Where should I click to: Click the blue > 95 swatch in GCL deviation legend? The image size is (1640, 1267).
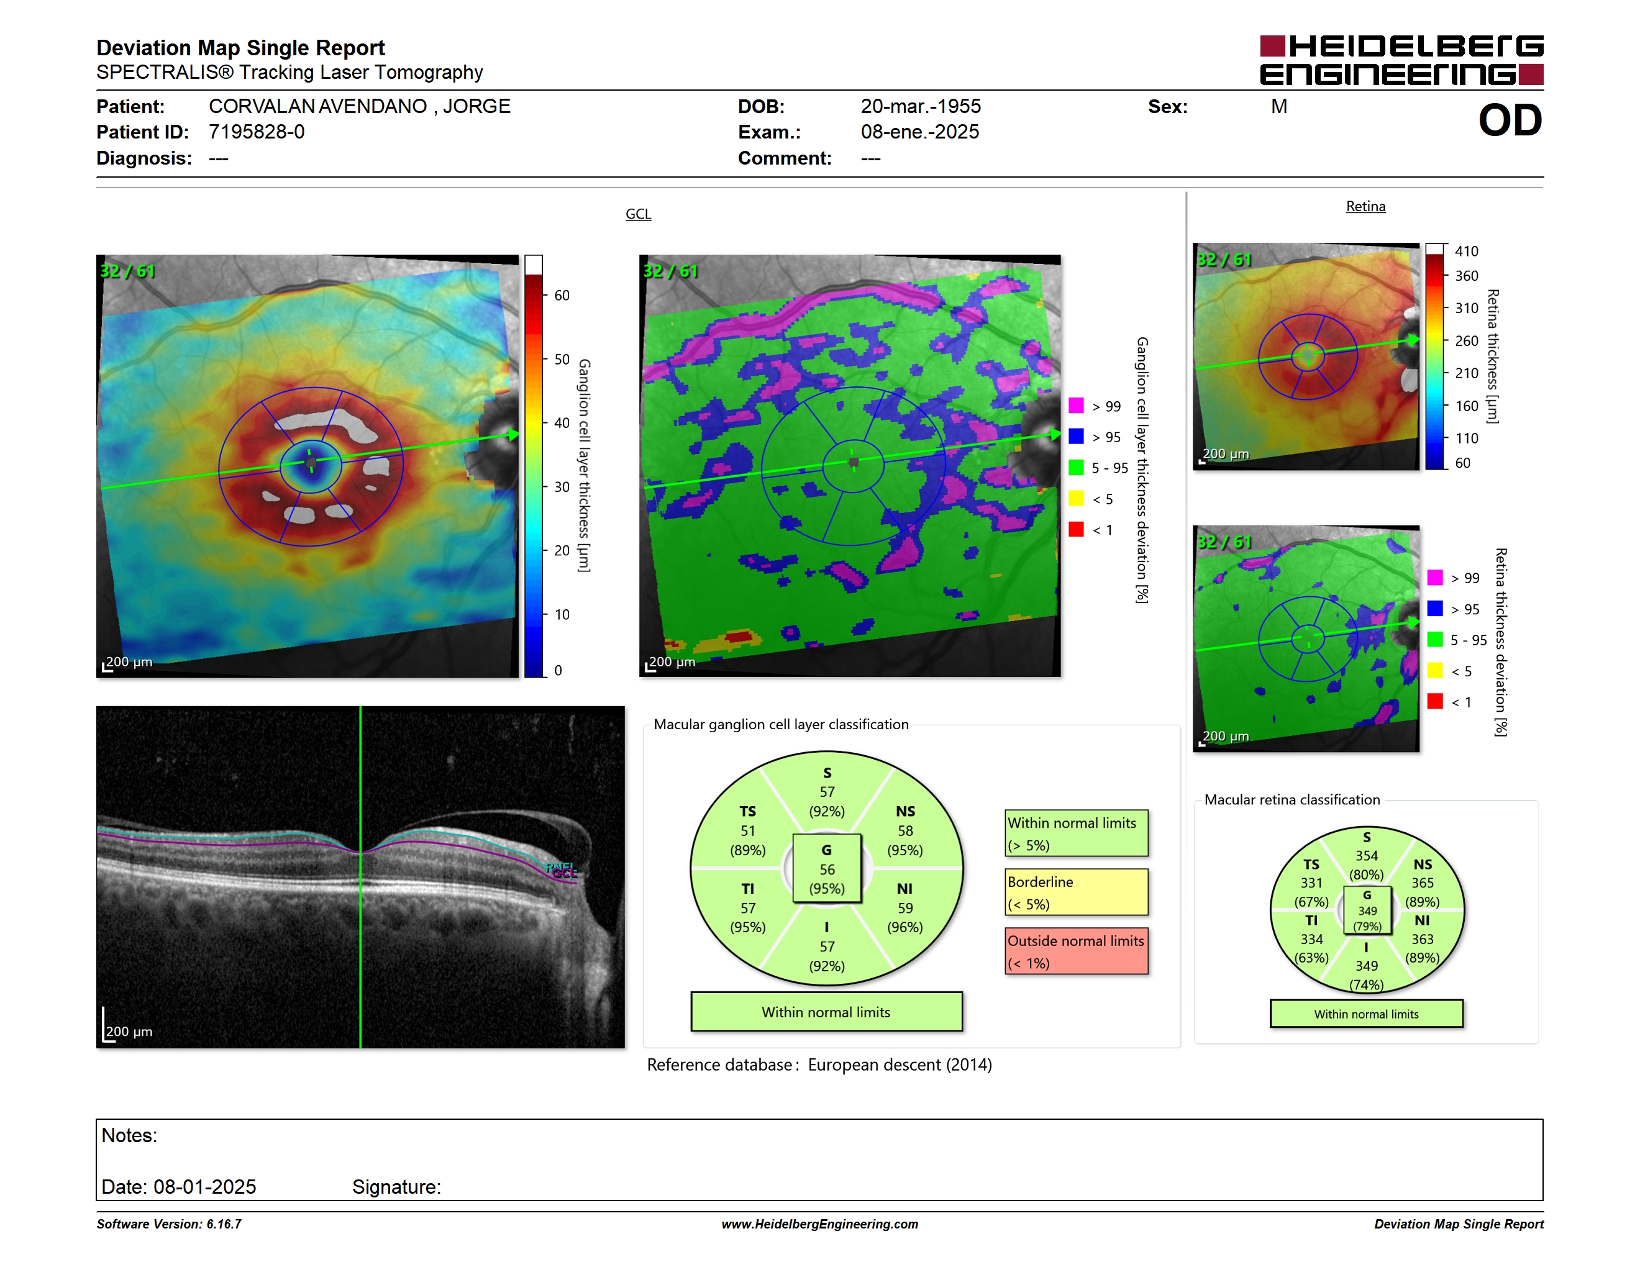1076,436
